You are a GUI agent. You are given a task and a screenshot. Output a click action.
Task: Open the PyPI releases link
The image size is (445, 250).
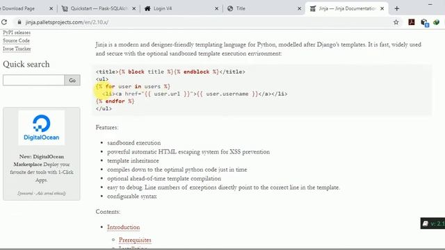point(17,33)
